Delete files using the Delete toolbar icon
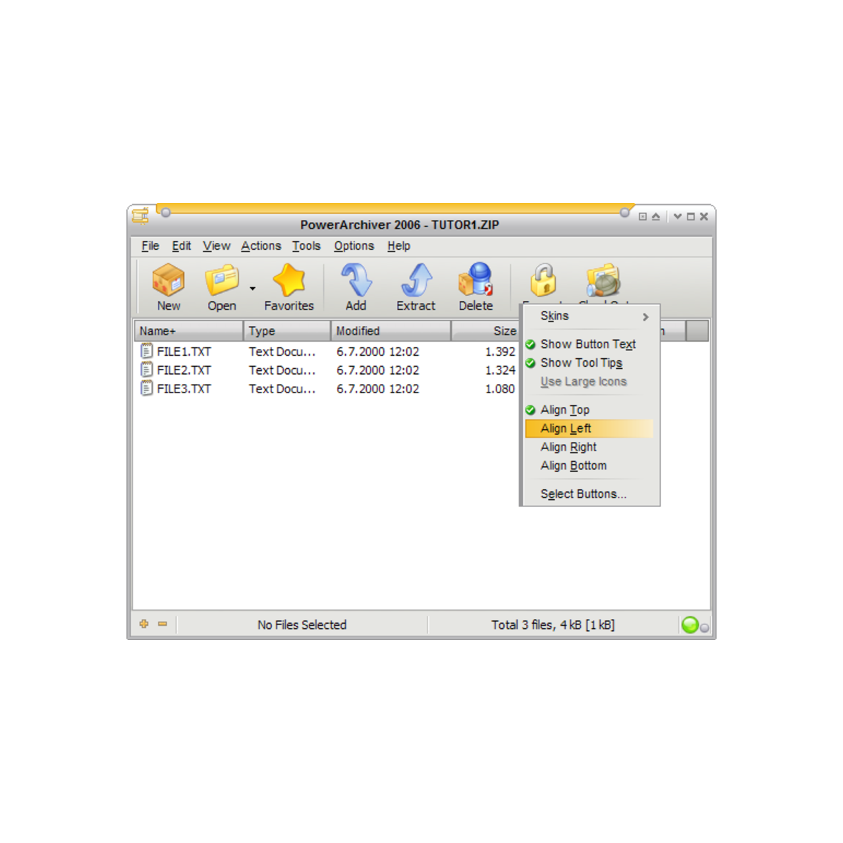Image resolution: width=843 pixels, height=843 pixels. [476, 283]
